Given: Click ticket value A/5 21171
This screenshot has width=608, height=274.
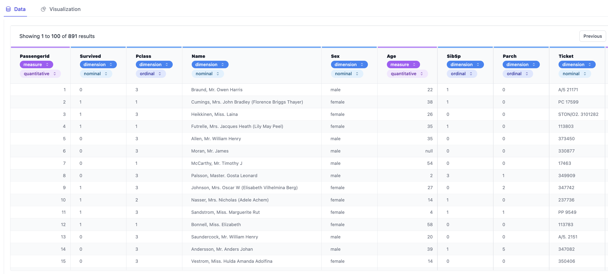Looking at the screenshot, I should [568, 90].
